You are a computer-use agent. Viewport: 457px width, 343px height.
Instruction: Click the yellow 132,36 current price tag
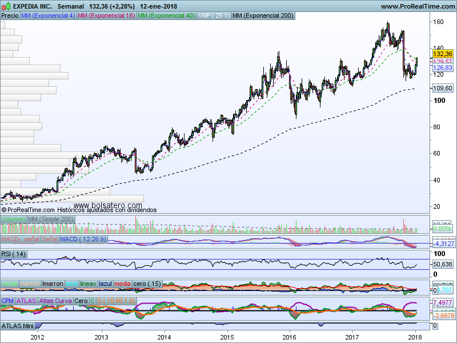coord(442,54)
